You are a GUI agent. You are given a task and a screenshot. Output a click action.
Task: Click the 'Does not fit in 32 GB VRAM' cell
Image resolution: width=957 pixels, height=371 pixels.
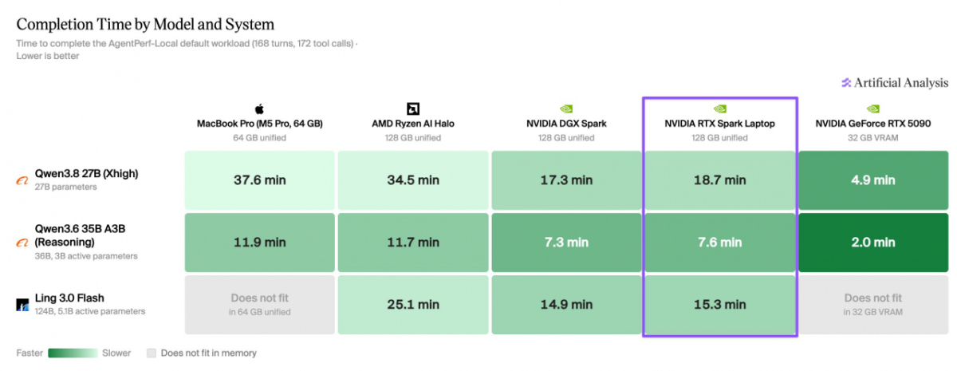(x=873, y=304)
